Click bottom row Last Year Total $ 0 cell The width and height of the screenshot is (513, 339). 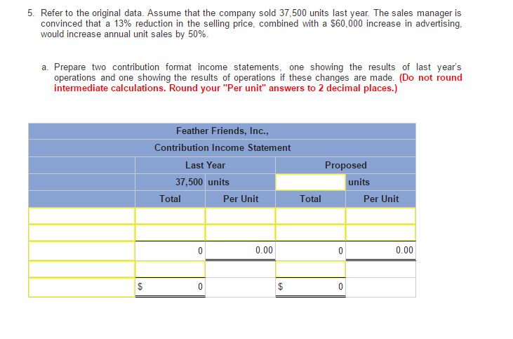170,286
